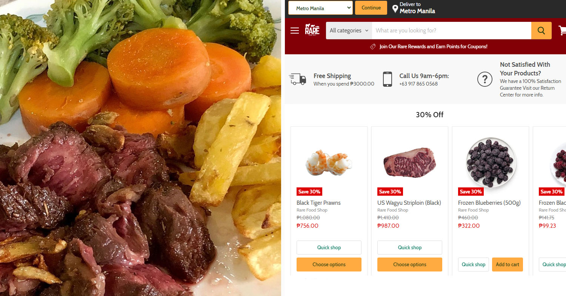Open the All categories dropdown
This screenshot has width=566, height=296.
click(x=349, y=31)
